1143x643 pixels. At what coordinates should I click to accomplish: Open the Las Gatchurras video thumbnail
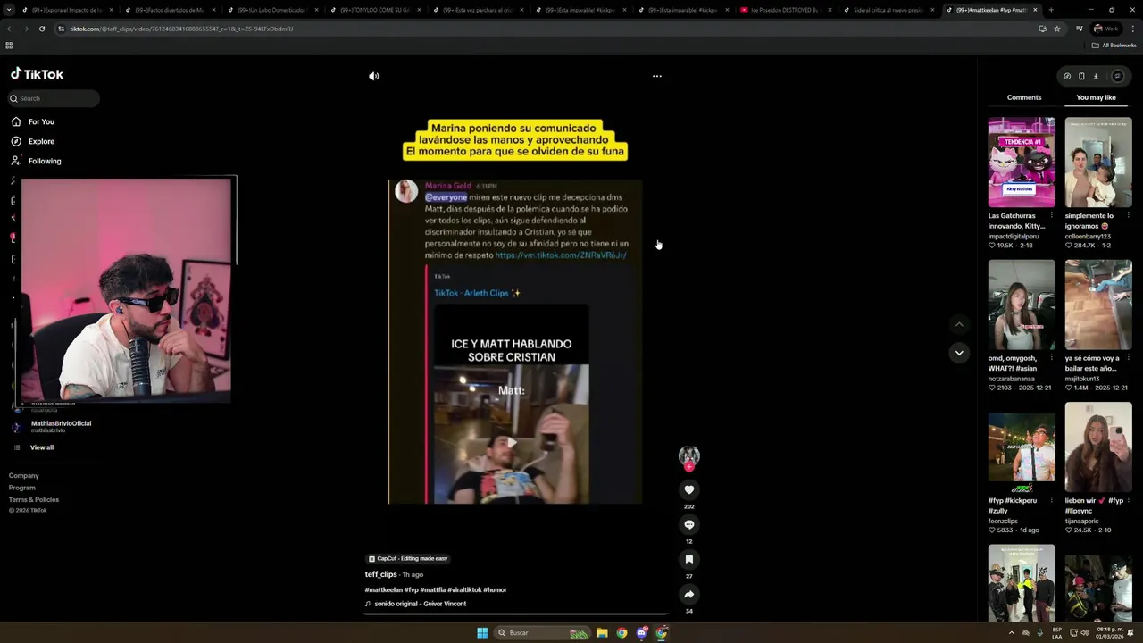(x=1022, y=163)
